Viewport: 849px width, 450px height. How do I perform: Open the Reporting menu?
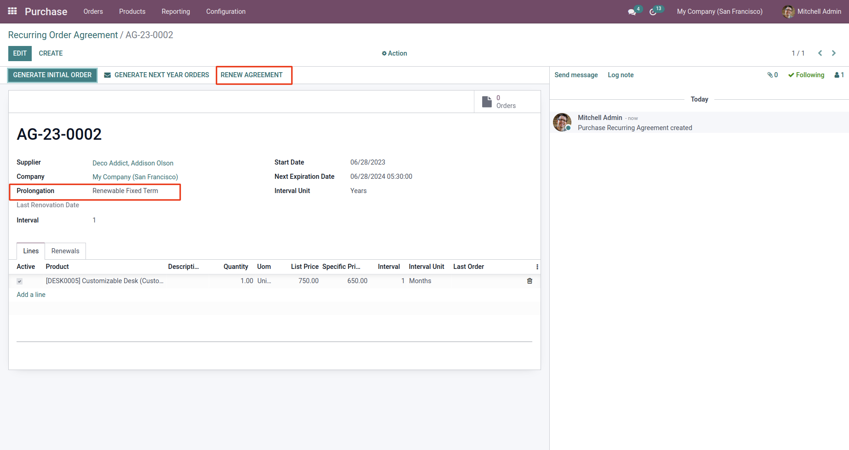pos(176,11)
